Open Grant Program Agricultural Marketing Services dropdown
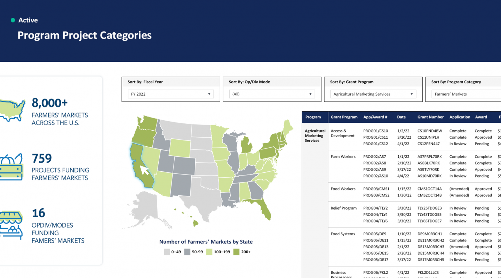The width and height of the screenshot is (501, 278). (x=373, y=94)
